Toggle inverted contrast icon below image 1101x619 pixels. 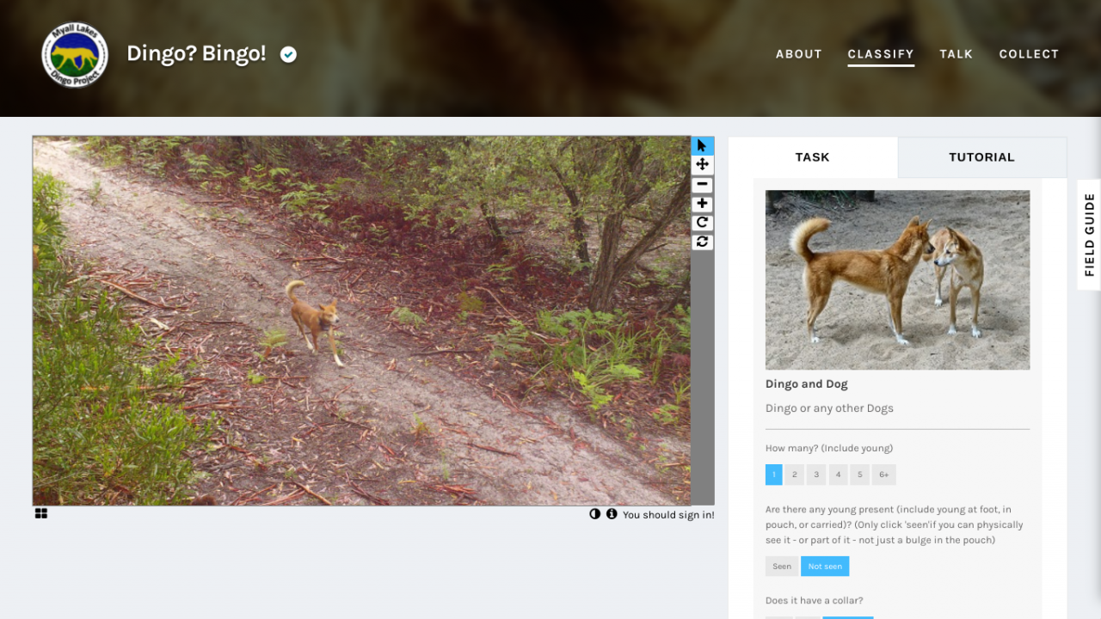pos(594,514)
